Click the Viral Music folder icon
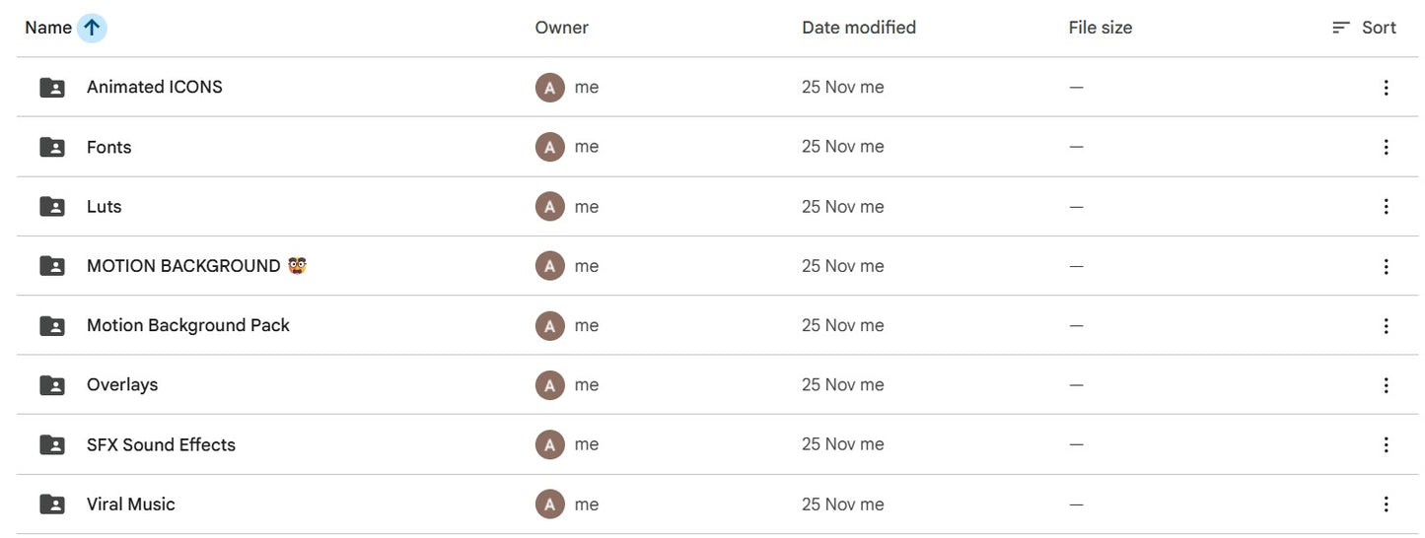1425x538 pixels. 52,504
